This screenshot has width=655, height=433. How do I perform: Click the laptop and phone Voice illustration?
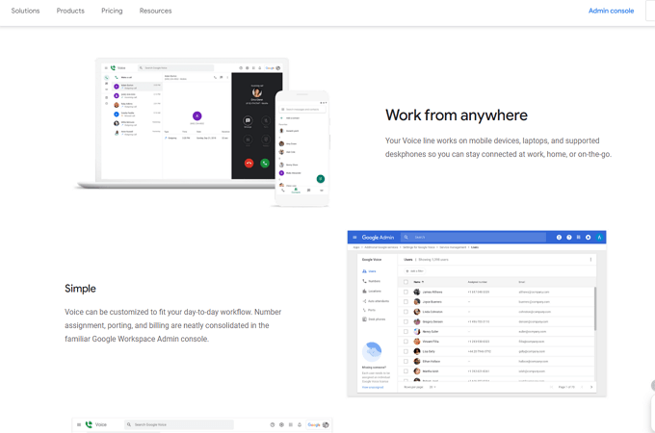tap(202, 132)
